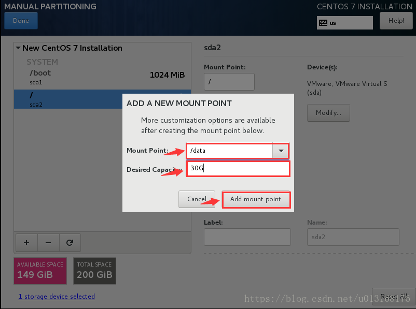Click the minus icon to remove partition

tap(48, 243)
